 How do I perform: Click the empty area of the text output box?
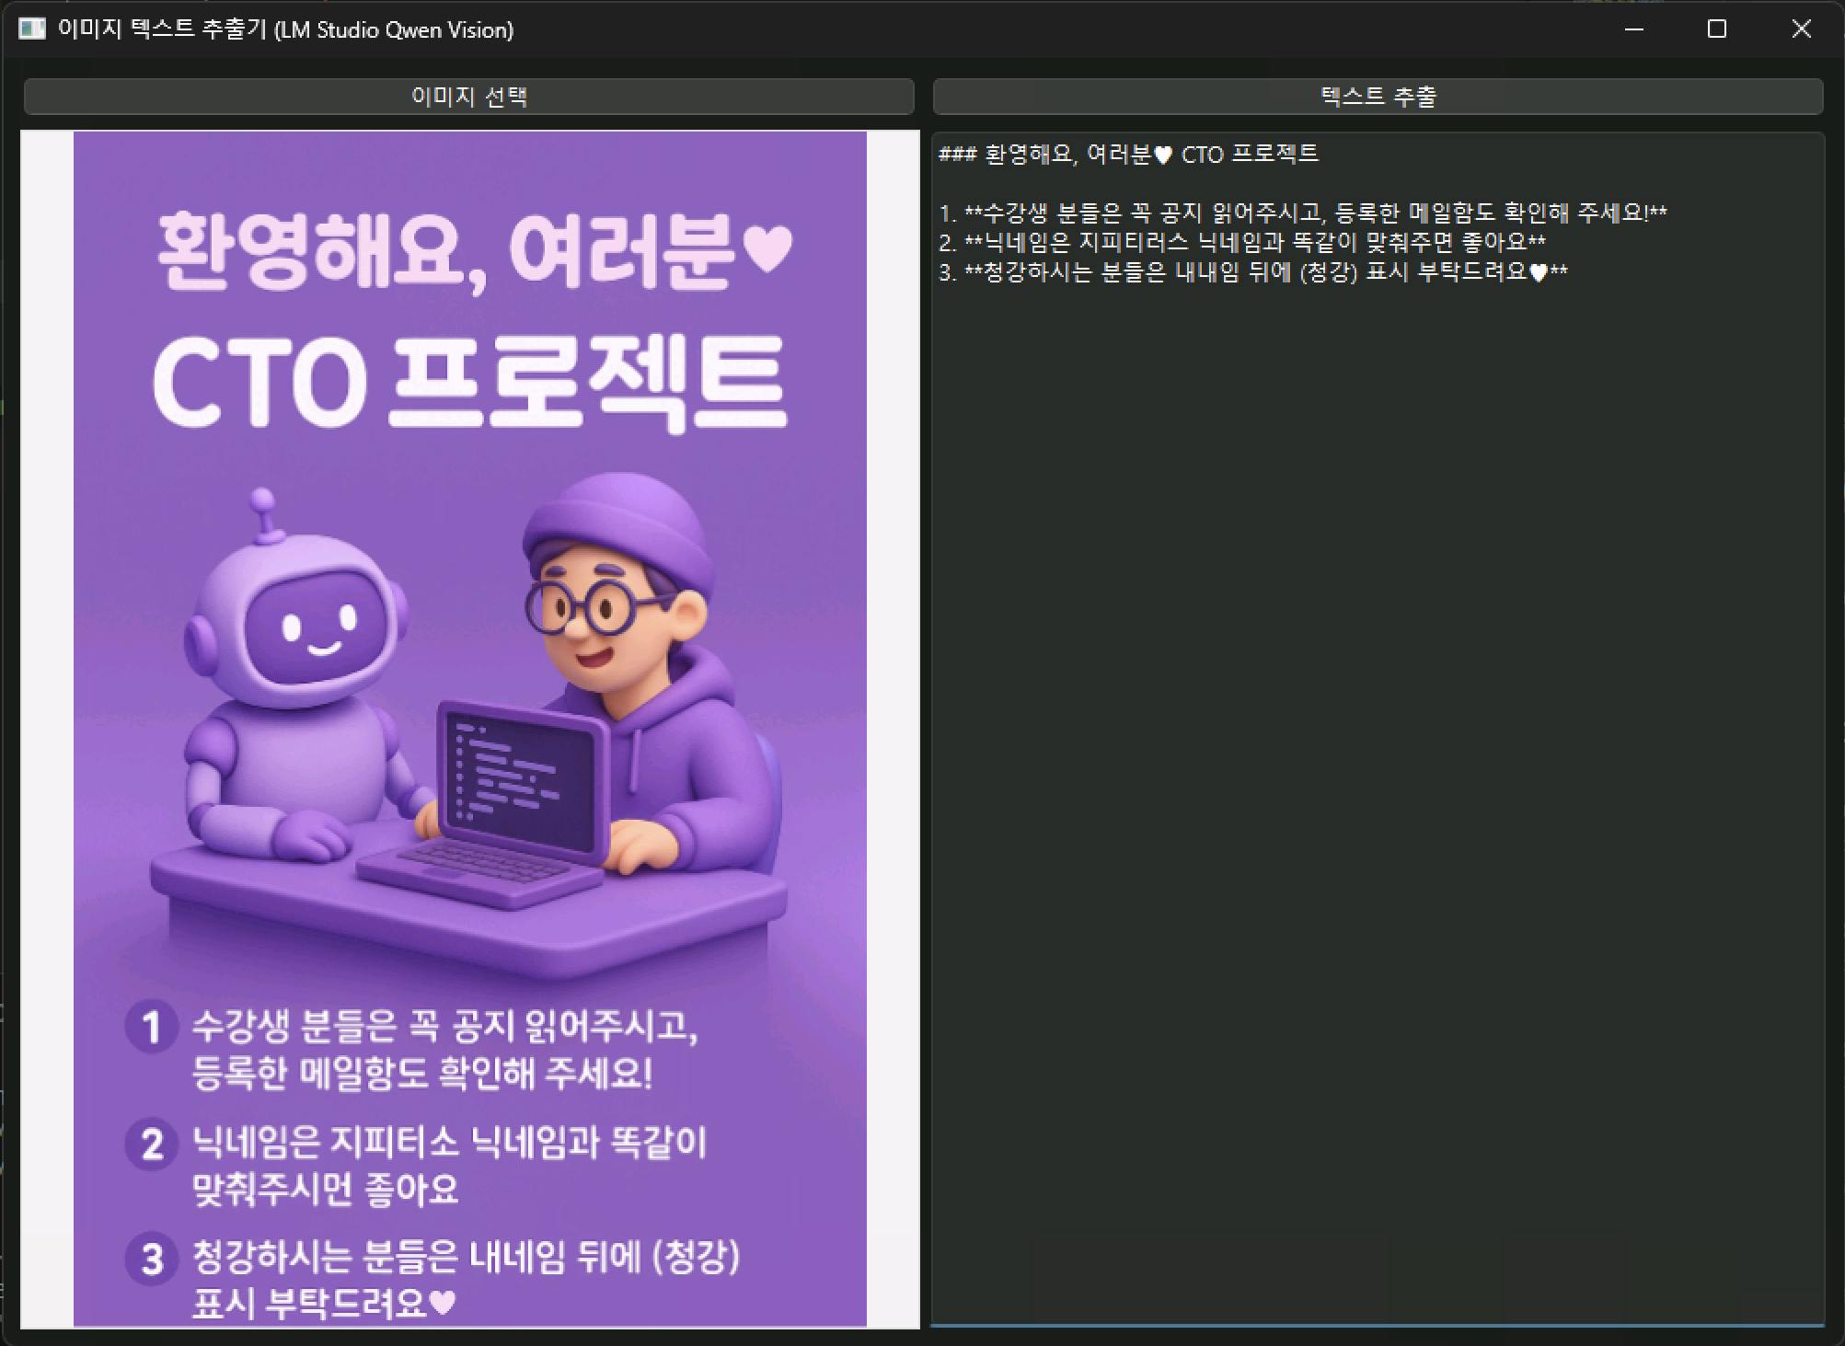[x=1377, y=782]
